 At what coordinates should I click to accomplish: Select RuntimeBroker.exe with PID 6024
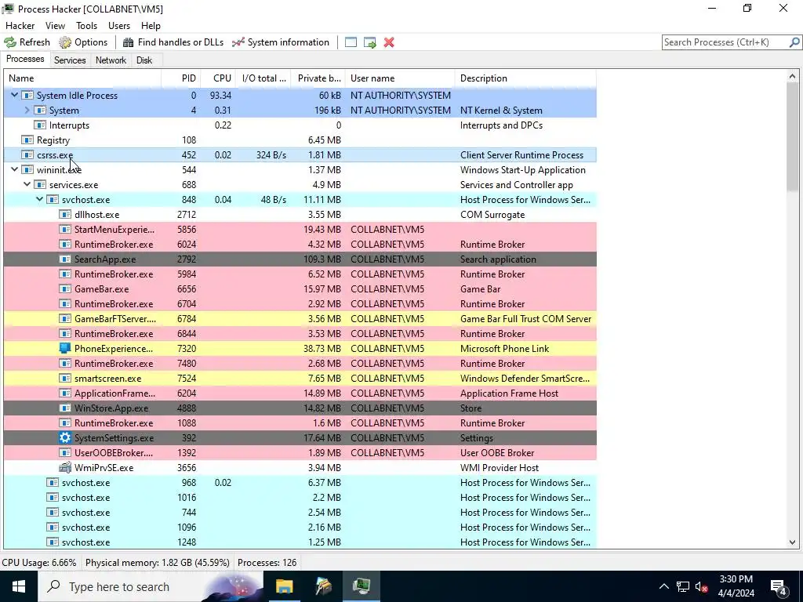click(x=300, y=245)
